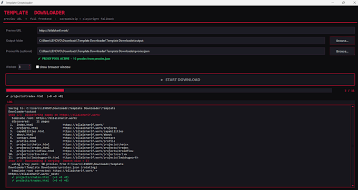The width and height of the screenshot is (358, 190).
Task: Enable the Show browser window checkbox
Action: (x=37, y=67)
